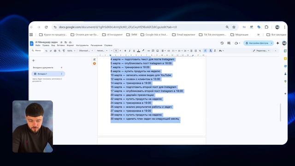Click the font size input field
The height and width of the screenshot is (166, 295).
pos(116,51)
